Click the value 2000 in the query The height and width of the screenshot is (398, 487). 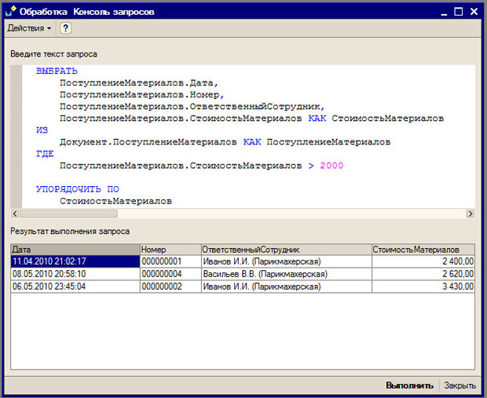point(331,166)
